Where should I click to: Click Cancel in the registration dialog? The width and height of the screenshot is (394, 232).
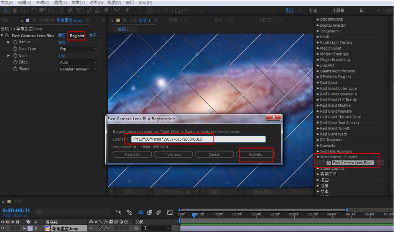point(214,154)
